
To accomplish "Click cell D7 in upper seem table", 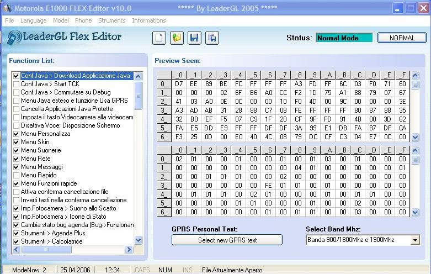I will click(179, 84).
